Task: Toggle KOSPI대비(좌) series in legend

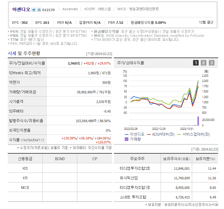Action: 161,134
